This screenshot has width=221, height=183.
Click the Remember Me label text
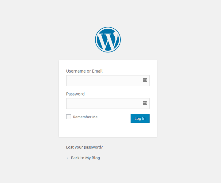pos(85,117)
